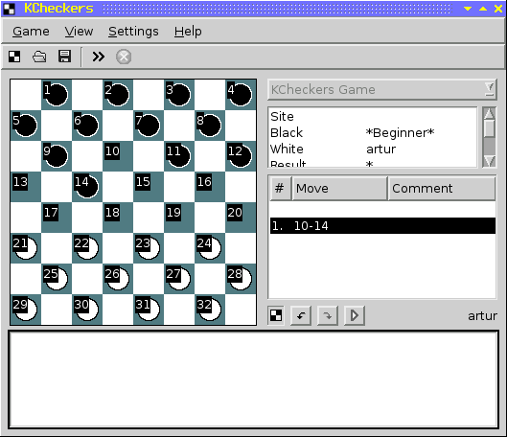
Task: Click the small checkerboard button below move list
Action: 276,315
